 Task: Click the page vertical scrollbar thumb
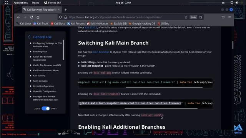pyautogui.click(x=233, y=45)
